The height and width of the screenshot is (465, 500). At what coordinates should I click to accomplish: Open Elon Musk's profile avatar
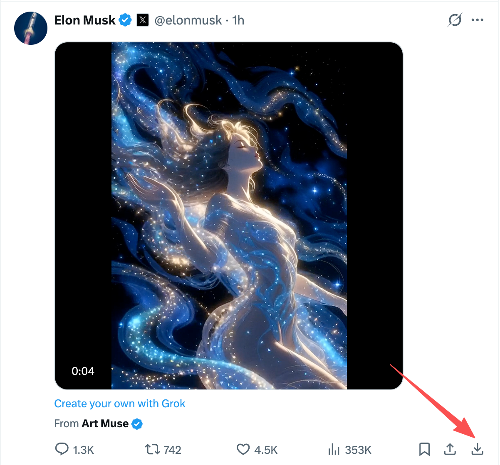point(31,28)
